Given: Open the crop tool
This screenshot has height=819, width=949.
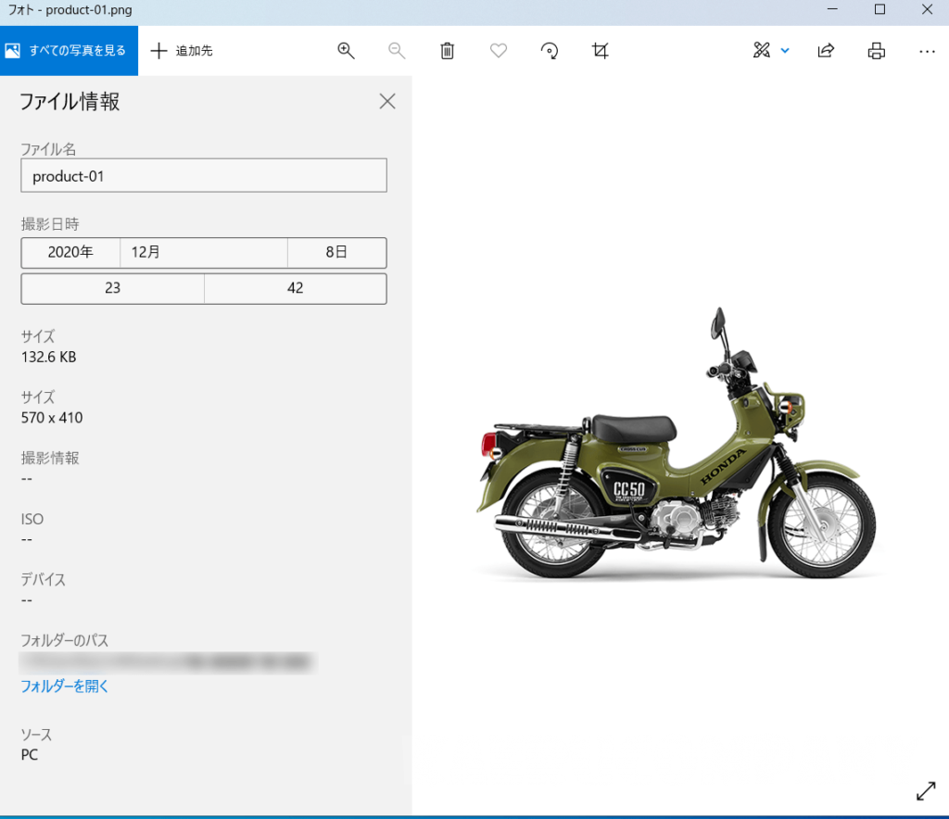Looking at the screenshot, I should click(601, 51).
